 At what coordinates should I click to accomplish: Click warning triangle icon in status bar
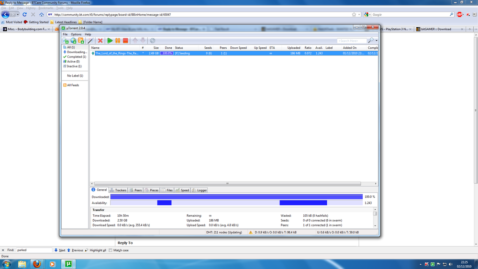(x=251, y=233)
